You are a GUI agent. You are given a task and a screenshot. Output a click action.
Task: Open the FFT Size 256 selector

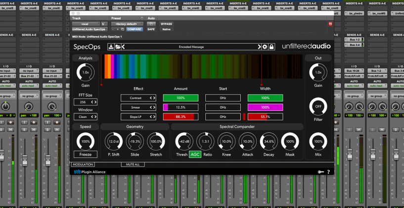point(85,102)
